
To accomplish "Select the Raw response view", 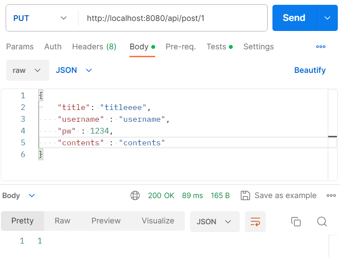I will click(x=62, y=221).
